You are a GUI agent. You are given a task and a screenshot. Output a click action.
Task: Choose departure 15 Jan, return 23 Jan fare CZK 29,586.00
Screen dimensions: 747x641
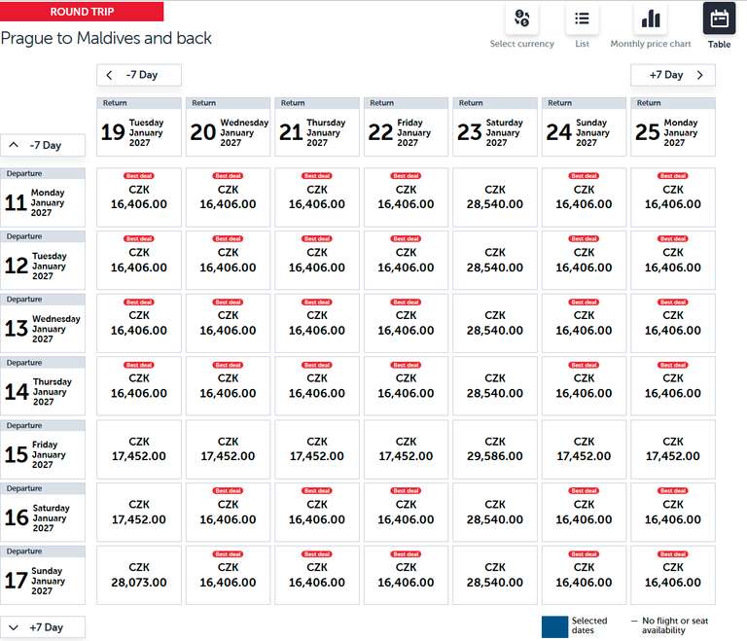[x=494, y=449]
